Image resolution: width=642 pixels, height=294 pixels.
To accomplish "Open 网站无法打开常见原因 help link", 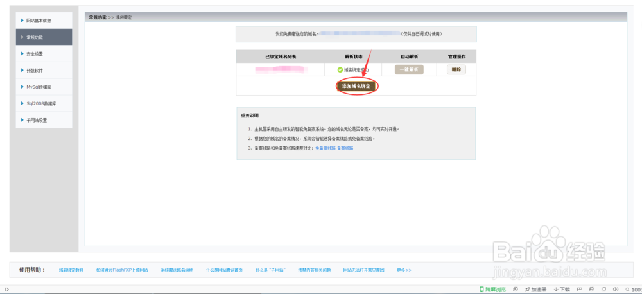I will coord(363,270).
